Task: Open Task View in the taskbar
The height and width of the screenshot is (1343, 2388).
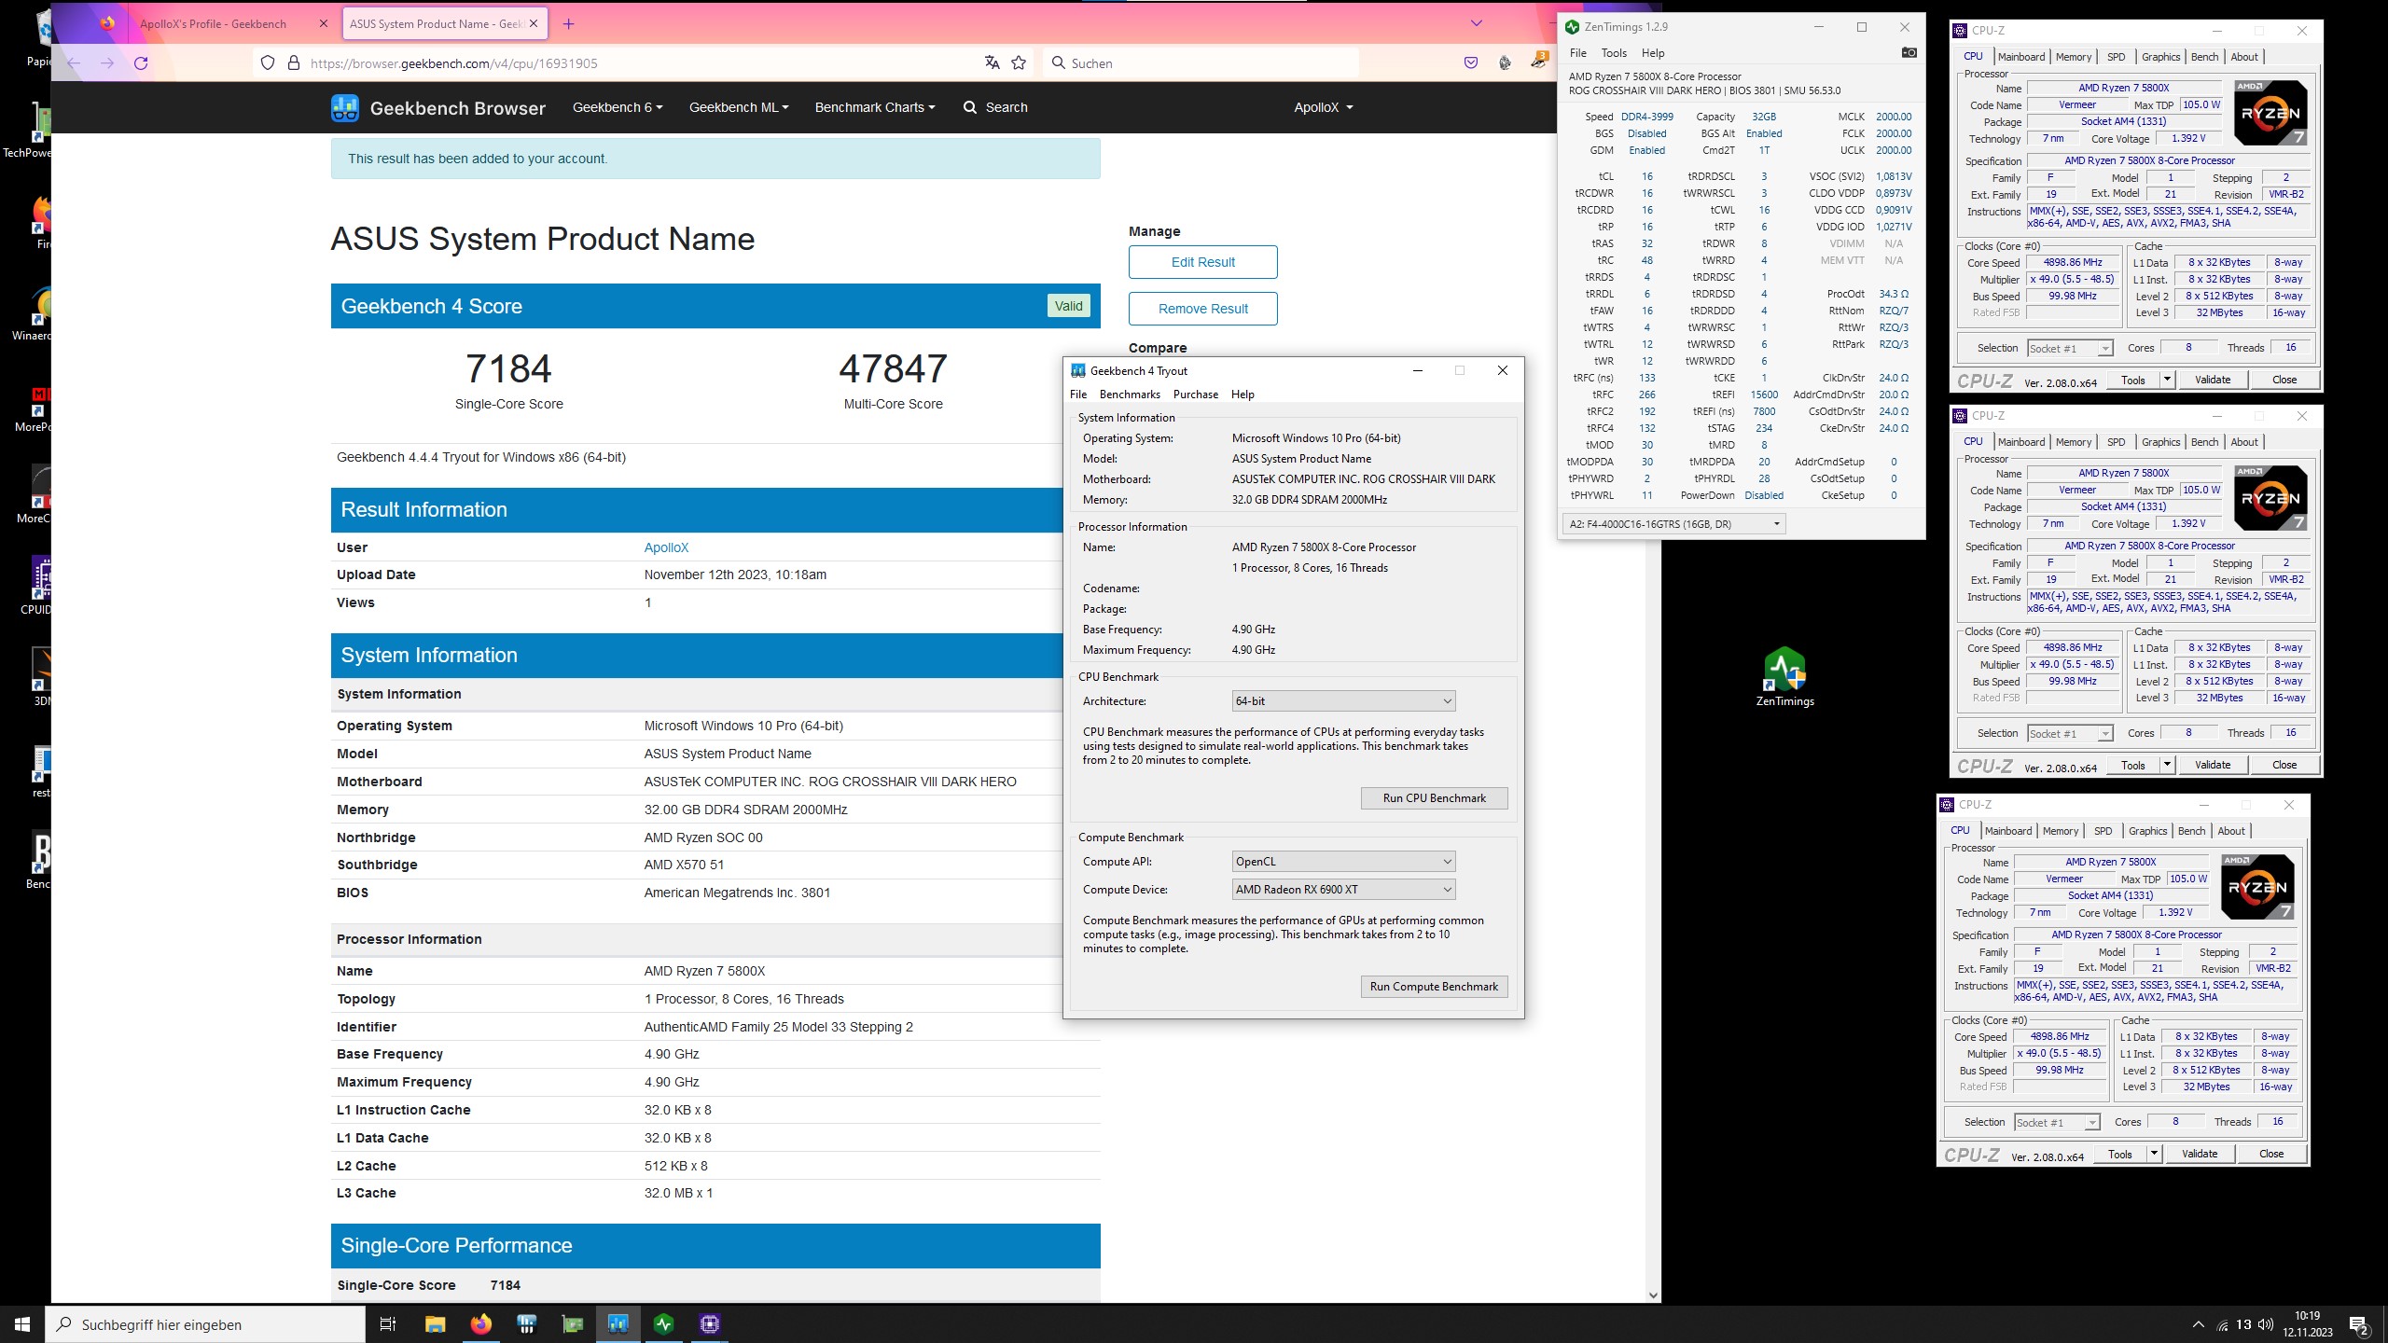Action: tap(388, 1323)
